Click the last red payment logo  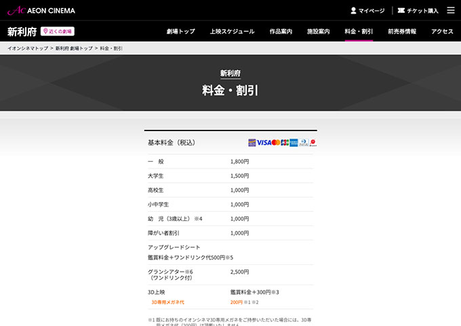pos(313,143)
